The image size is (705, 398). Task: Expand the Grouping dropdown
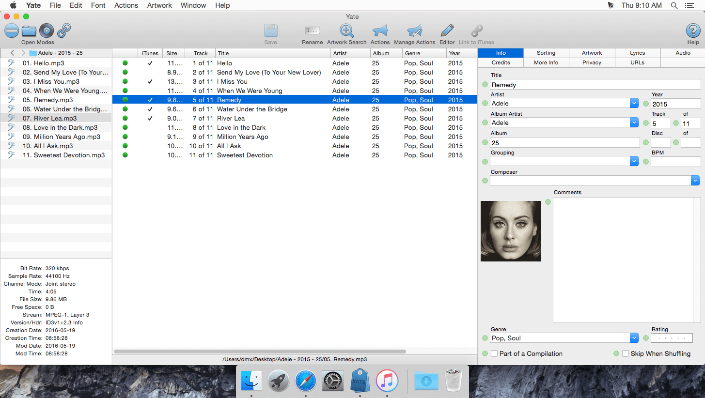click(634, 161)
